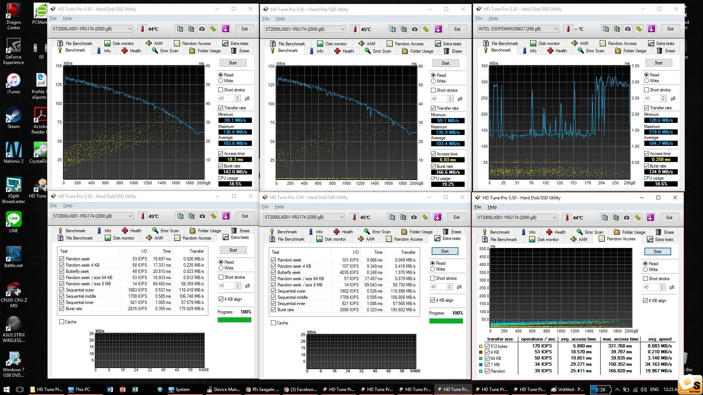Image resolution: width=703 pixels, height=395 pixels.
Task: Click the copy text icon in INTEL SSD window
Action: coord(606,29)
